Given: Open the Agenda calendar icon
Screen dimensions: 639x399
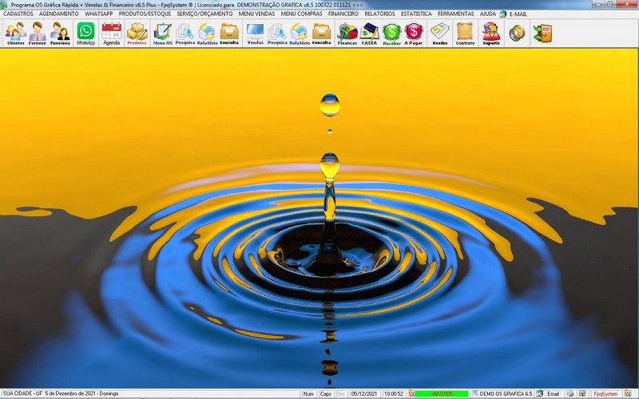Looking at the screenshot, I should pyautogui.click(x=111, y=34).
